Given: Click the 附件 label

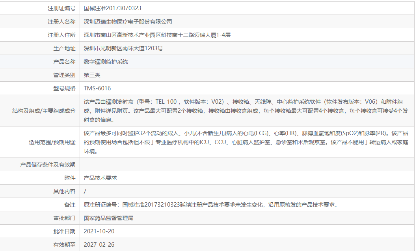Looking at the screenshot, I should coord(70,178).
